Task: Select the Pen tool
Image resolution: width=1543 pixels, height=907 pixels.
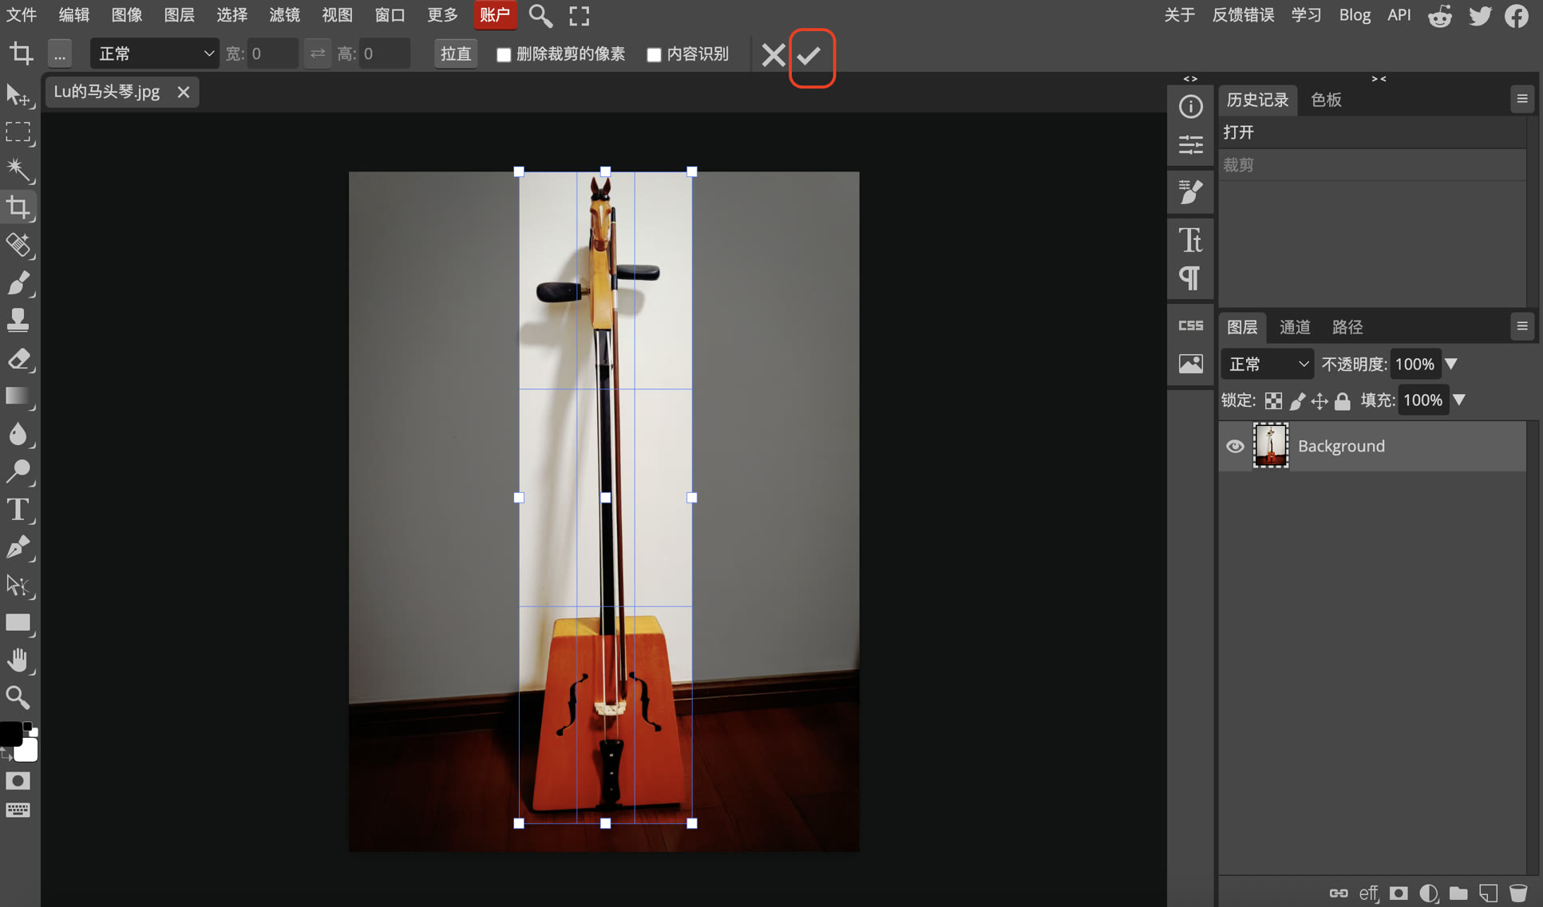Action: point(18,548)
